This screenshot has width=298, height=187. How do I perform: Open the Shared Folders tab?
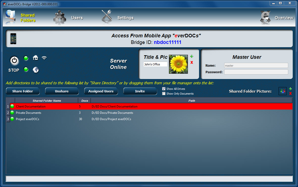pyautogui.click(x=28, y=18)
